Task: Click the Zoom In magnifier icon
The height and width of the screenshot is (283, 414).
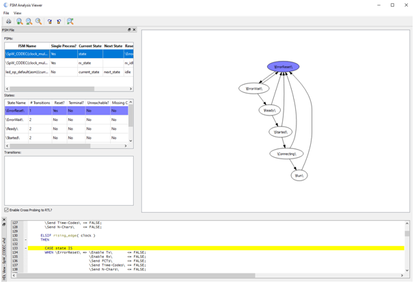Action: click(19, 21)
